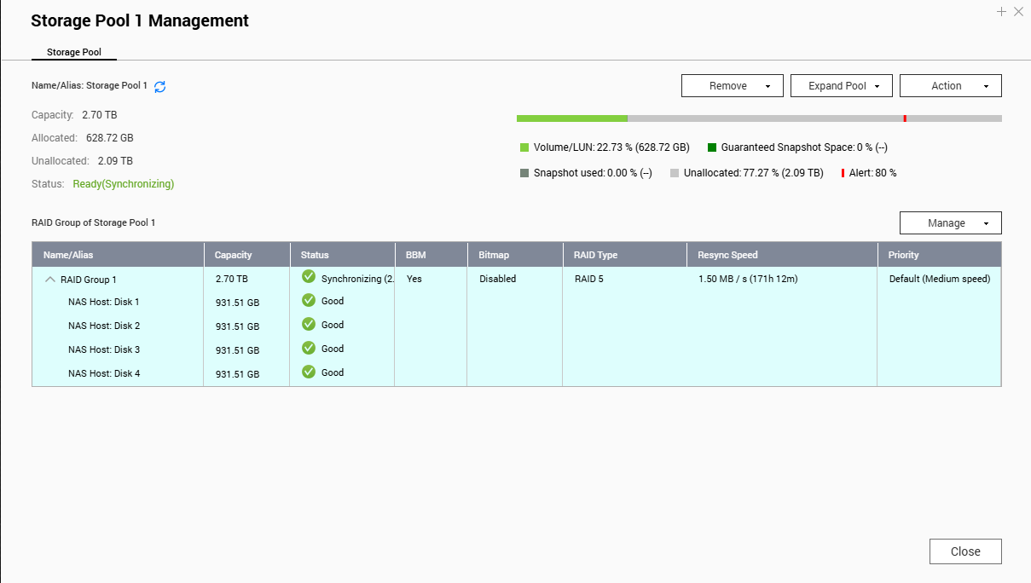This screenshot has width=1031, height=583.
Task: Open the Expand Pool dropdown
Action: tap(841, 86)
